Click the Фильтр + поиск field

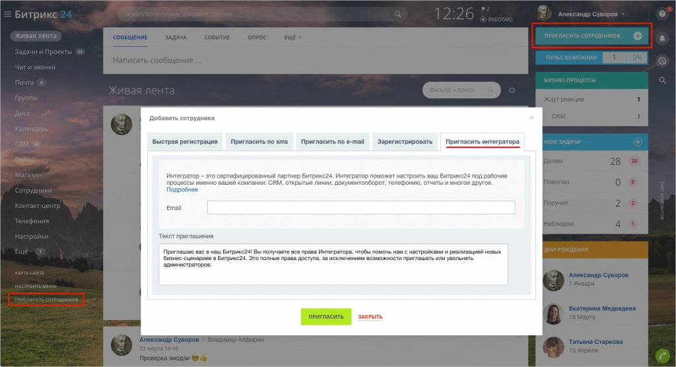[x=461, y=90]
